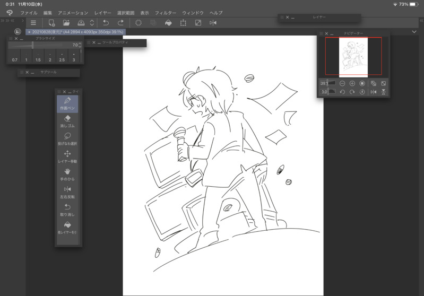Image resolution: width=424 pixels, height=296 pixels.
Task: Click the Navigator canvas thumbnail preview
Action: 353,56
